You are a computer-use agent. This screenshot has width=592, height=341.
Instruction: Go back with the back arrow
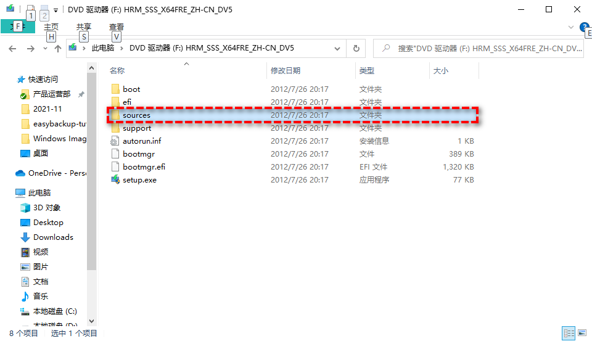12,48
